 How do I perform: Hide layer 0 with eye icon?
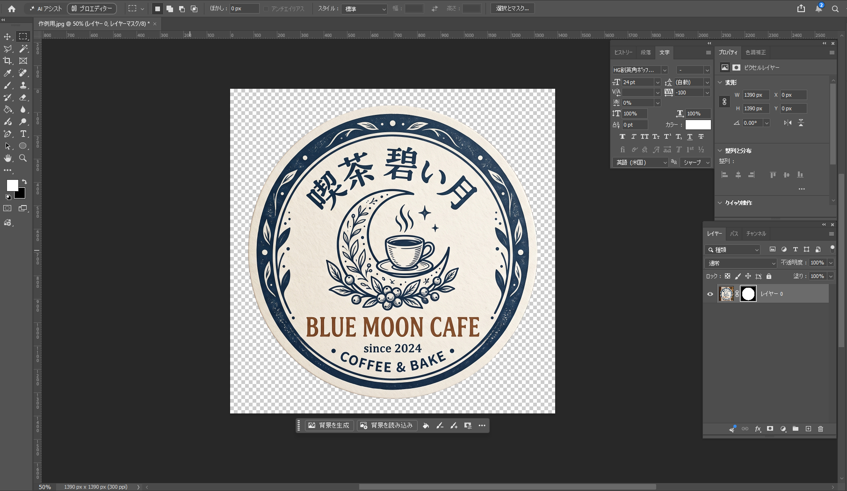point(710,294)
